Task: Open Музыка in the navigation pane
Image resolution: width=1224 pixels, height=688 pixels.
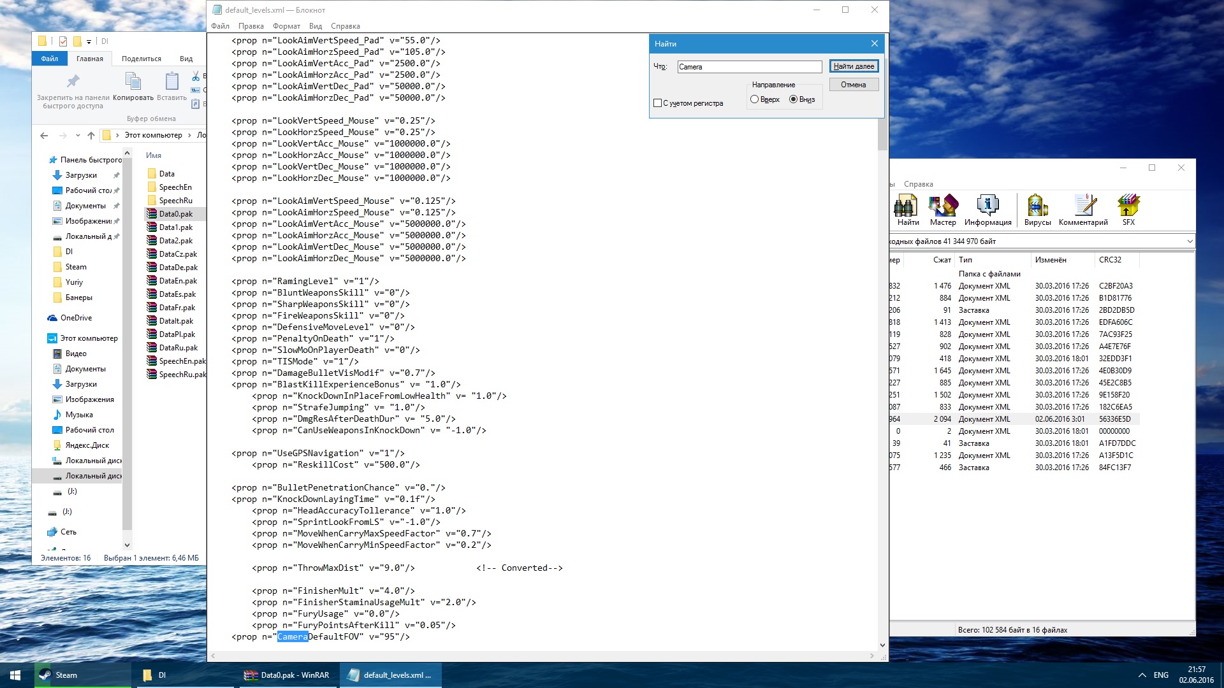Action: point(78,415)
